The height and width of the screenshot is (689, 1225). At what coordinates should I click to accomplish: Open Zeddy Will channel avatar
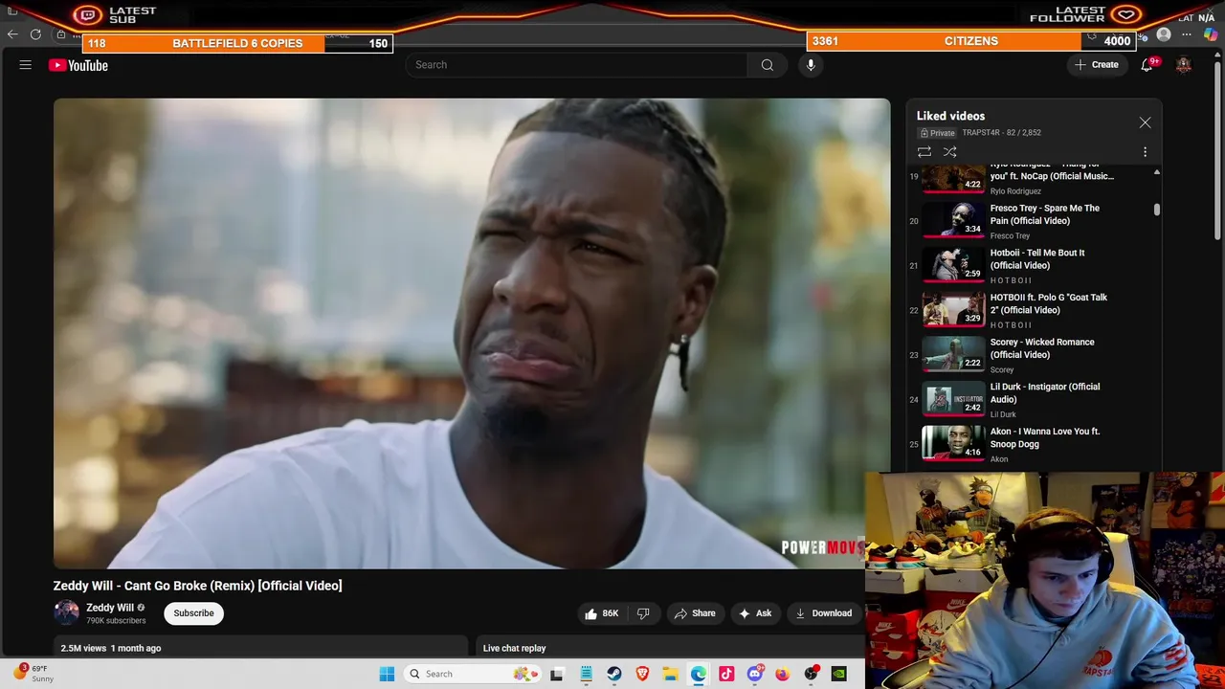pyautogui.click(x=66, y=612)
